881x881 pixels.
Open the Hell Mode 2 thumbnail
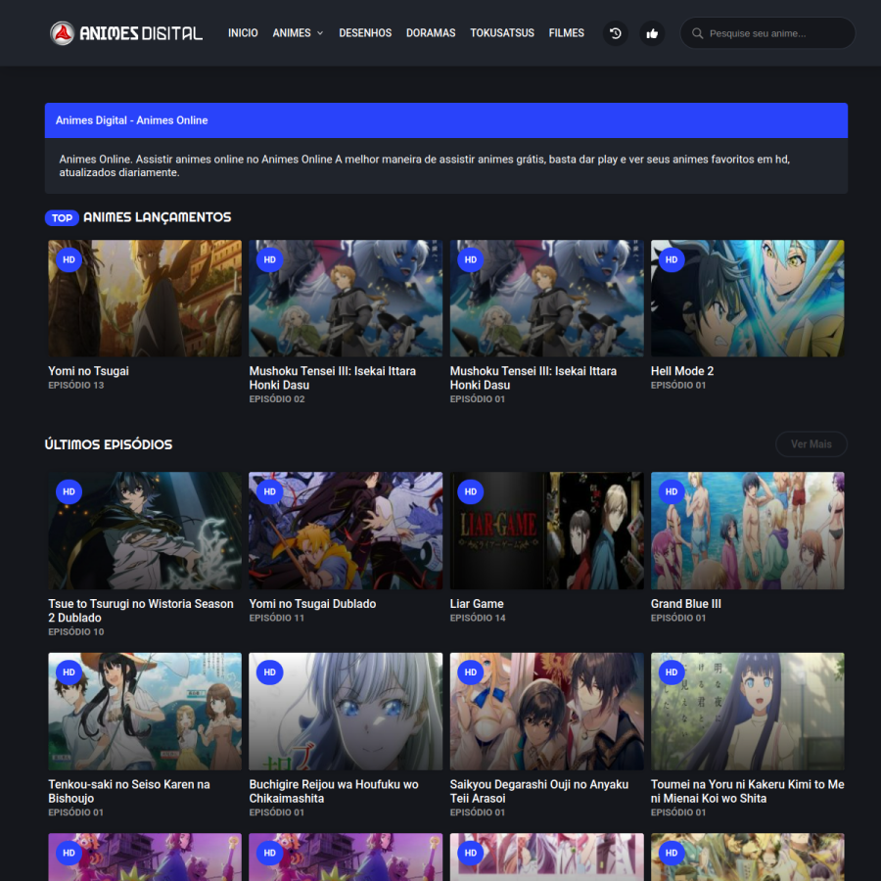747,299
